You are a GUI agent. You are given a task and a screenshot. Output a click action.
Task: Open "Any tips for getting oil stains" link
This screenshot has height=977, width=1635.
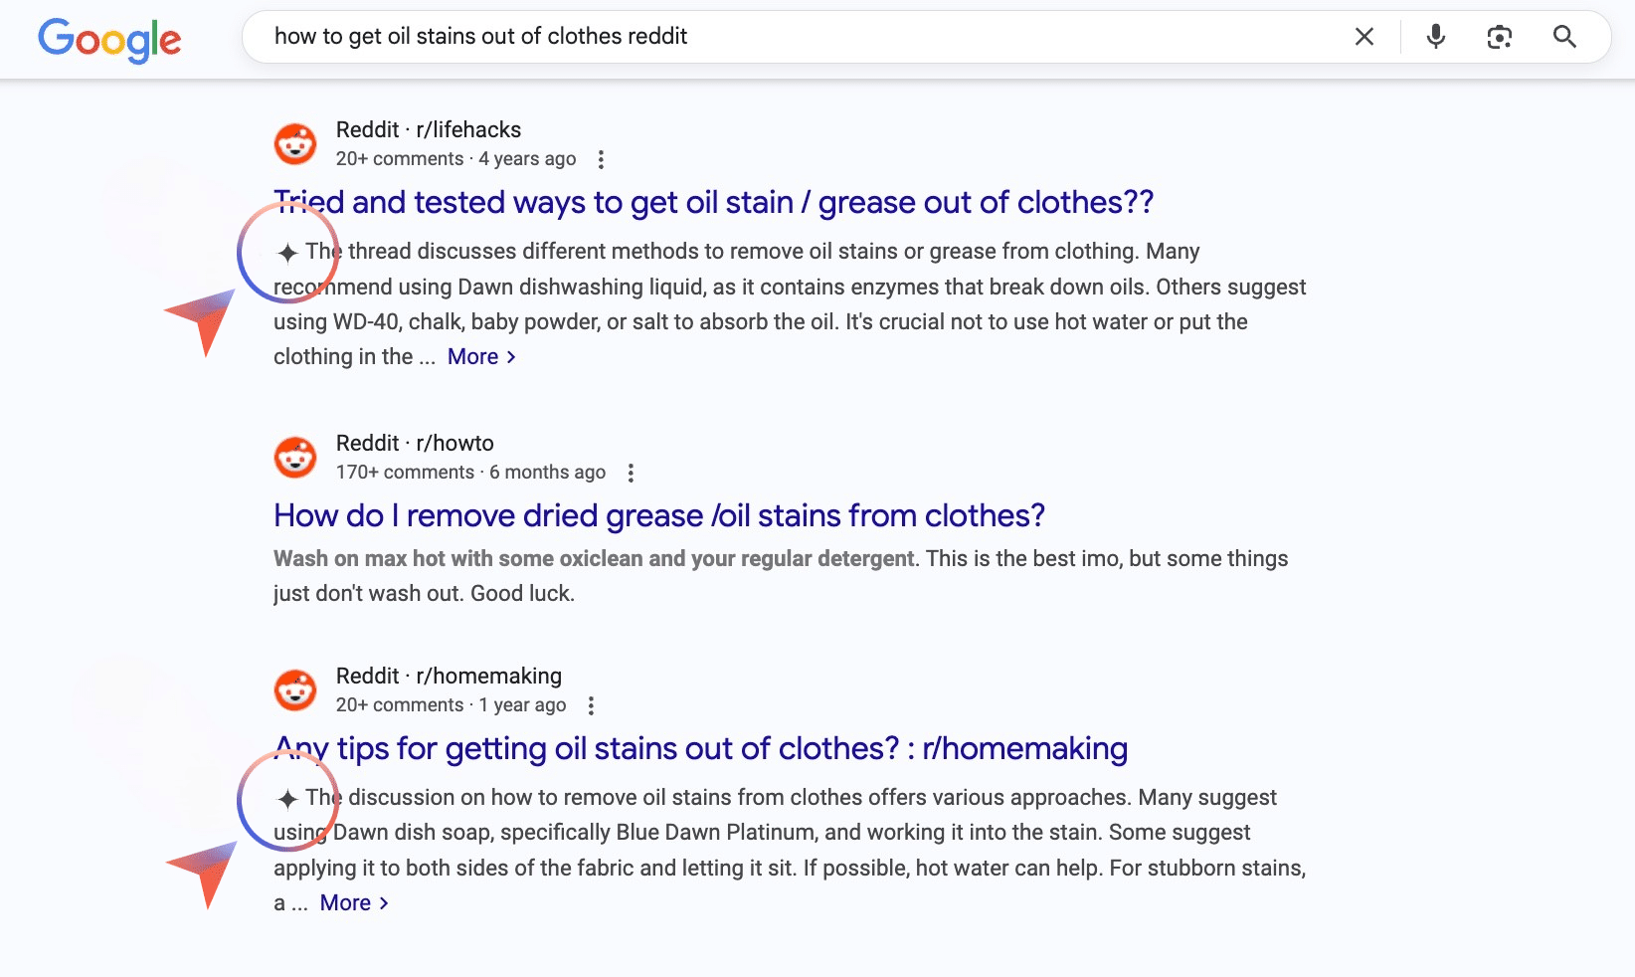[x=701, y=748]
